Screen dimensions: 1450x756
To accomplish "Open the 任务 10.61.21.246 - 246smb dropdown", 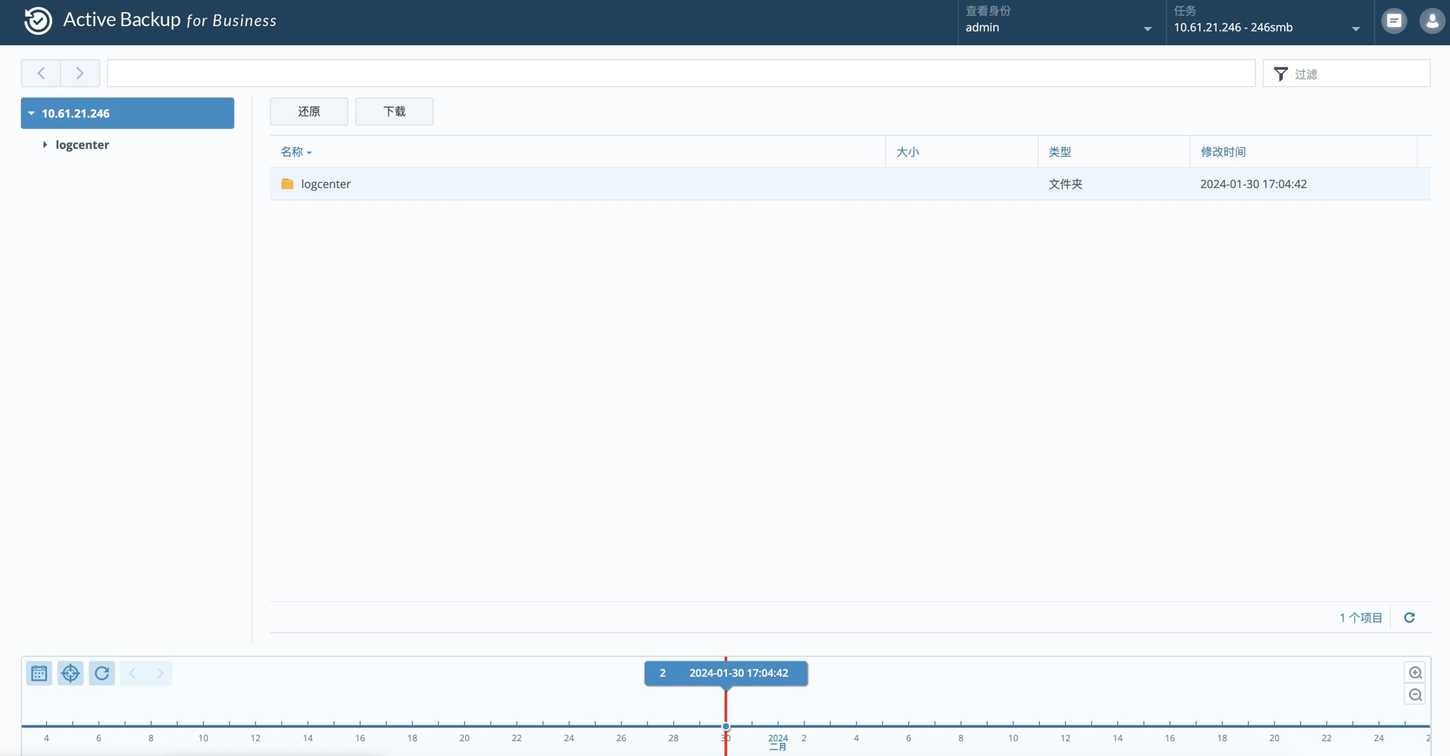I will (x=1269, y=22).
